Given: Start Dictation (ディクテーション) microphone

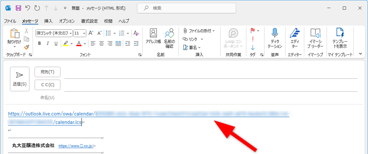Looking at the screenshot, I should [x=275, y=38].
